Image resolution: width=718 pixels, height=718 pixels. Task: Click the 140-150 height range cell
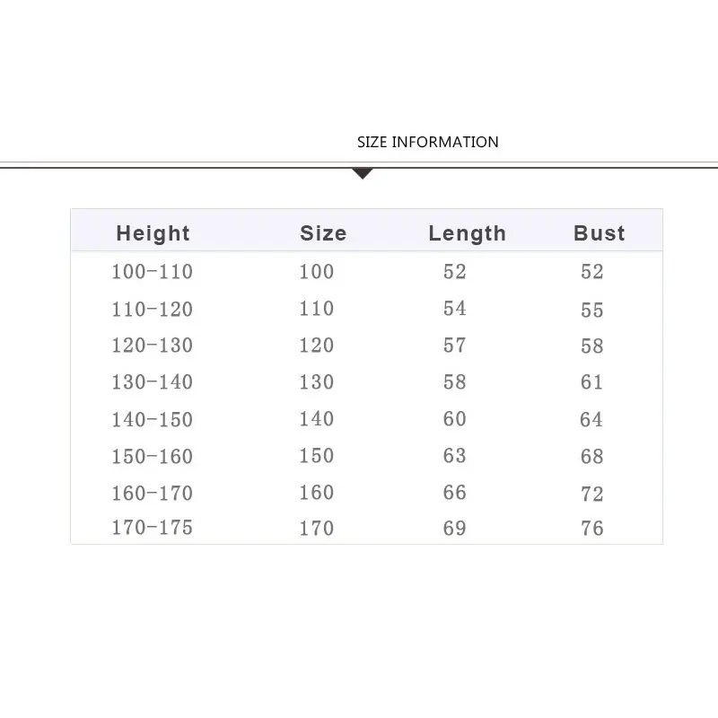point(152,420)
